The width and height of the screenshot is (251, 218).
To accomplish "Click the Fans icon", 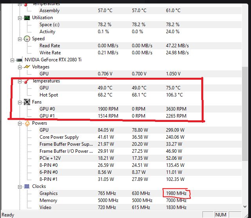I will (27, 102).
